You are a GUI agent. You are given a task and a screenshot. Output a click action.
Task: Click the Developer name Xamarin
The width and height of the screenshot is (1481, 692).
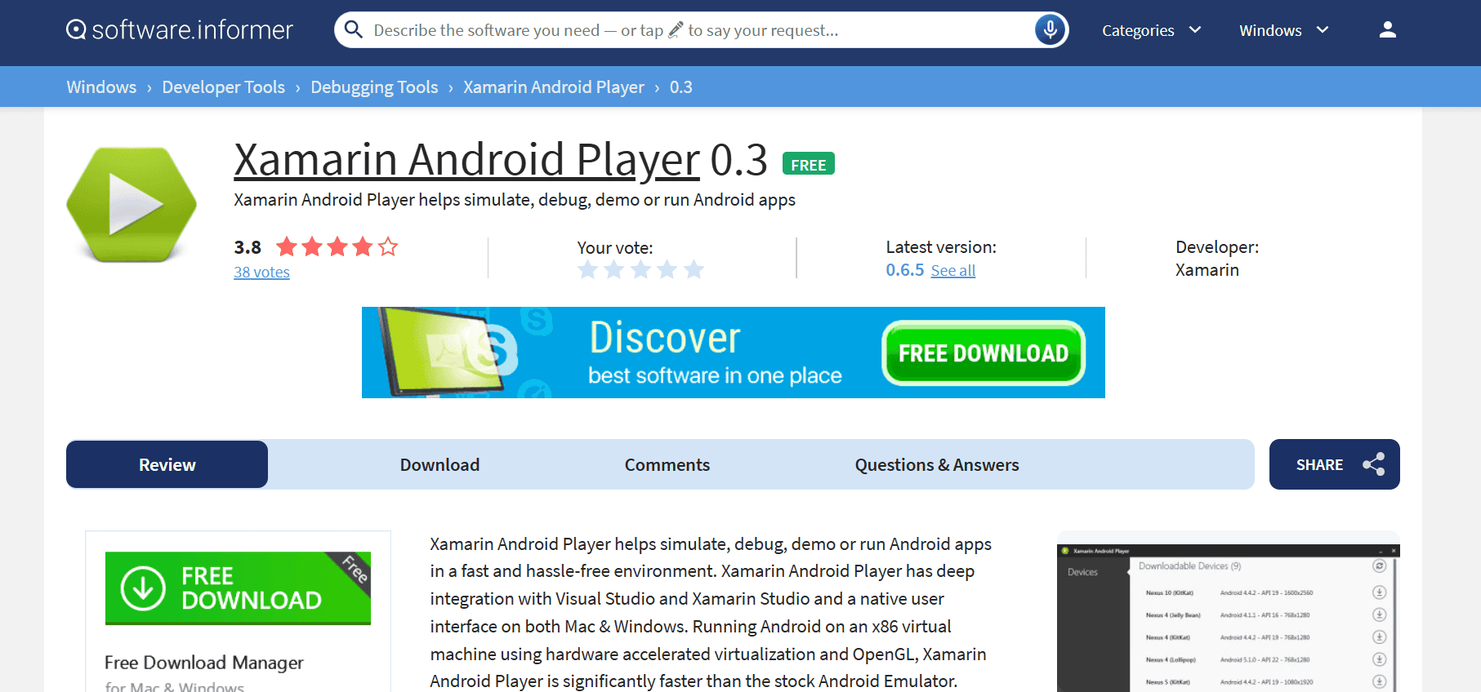pos(1207,270)
